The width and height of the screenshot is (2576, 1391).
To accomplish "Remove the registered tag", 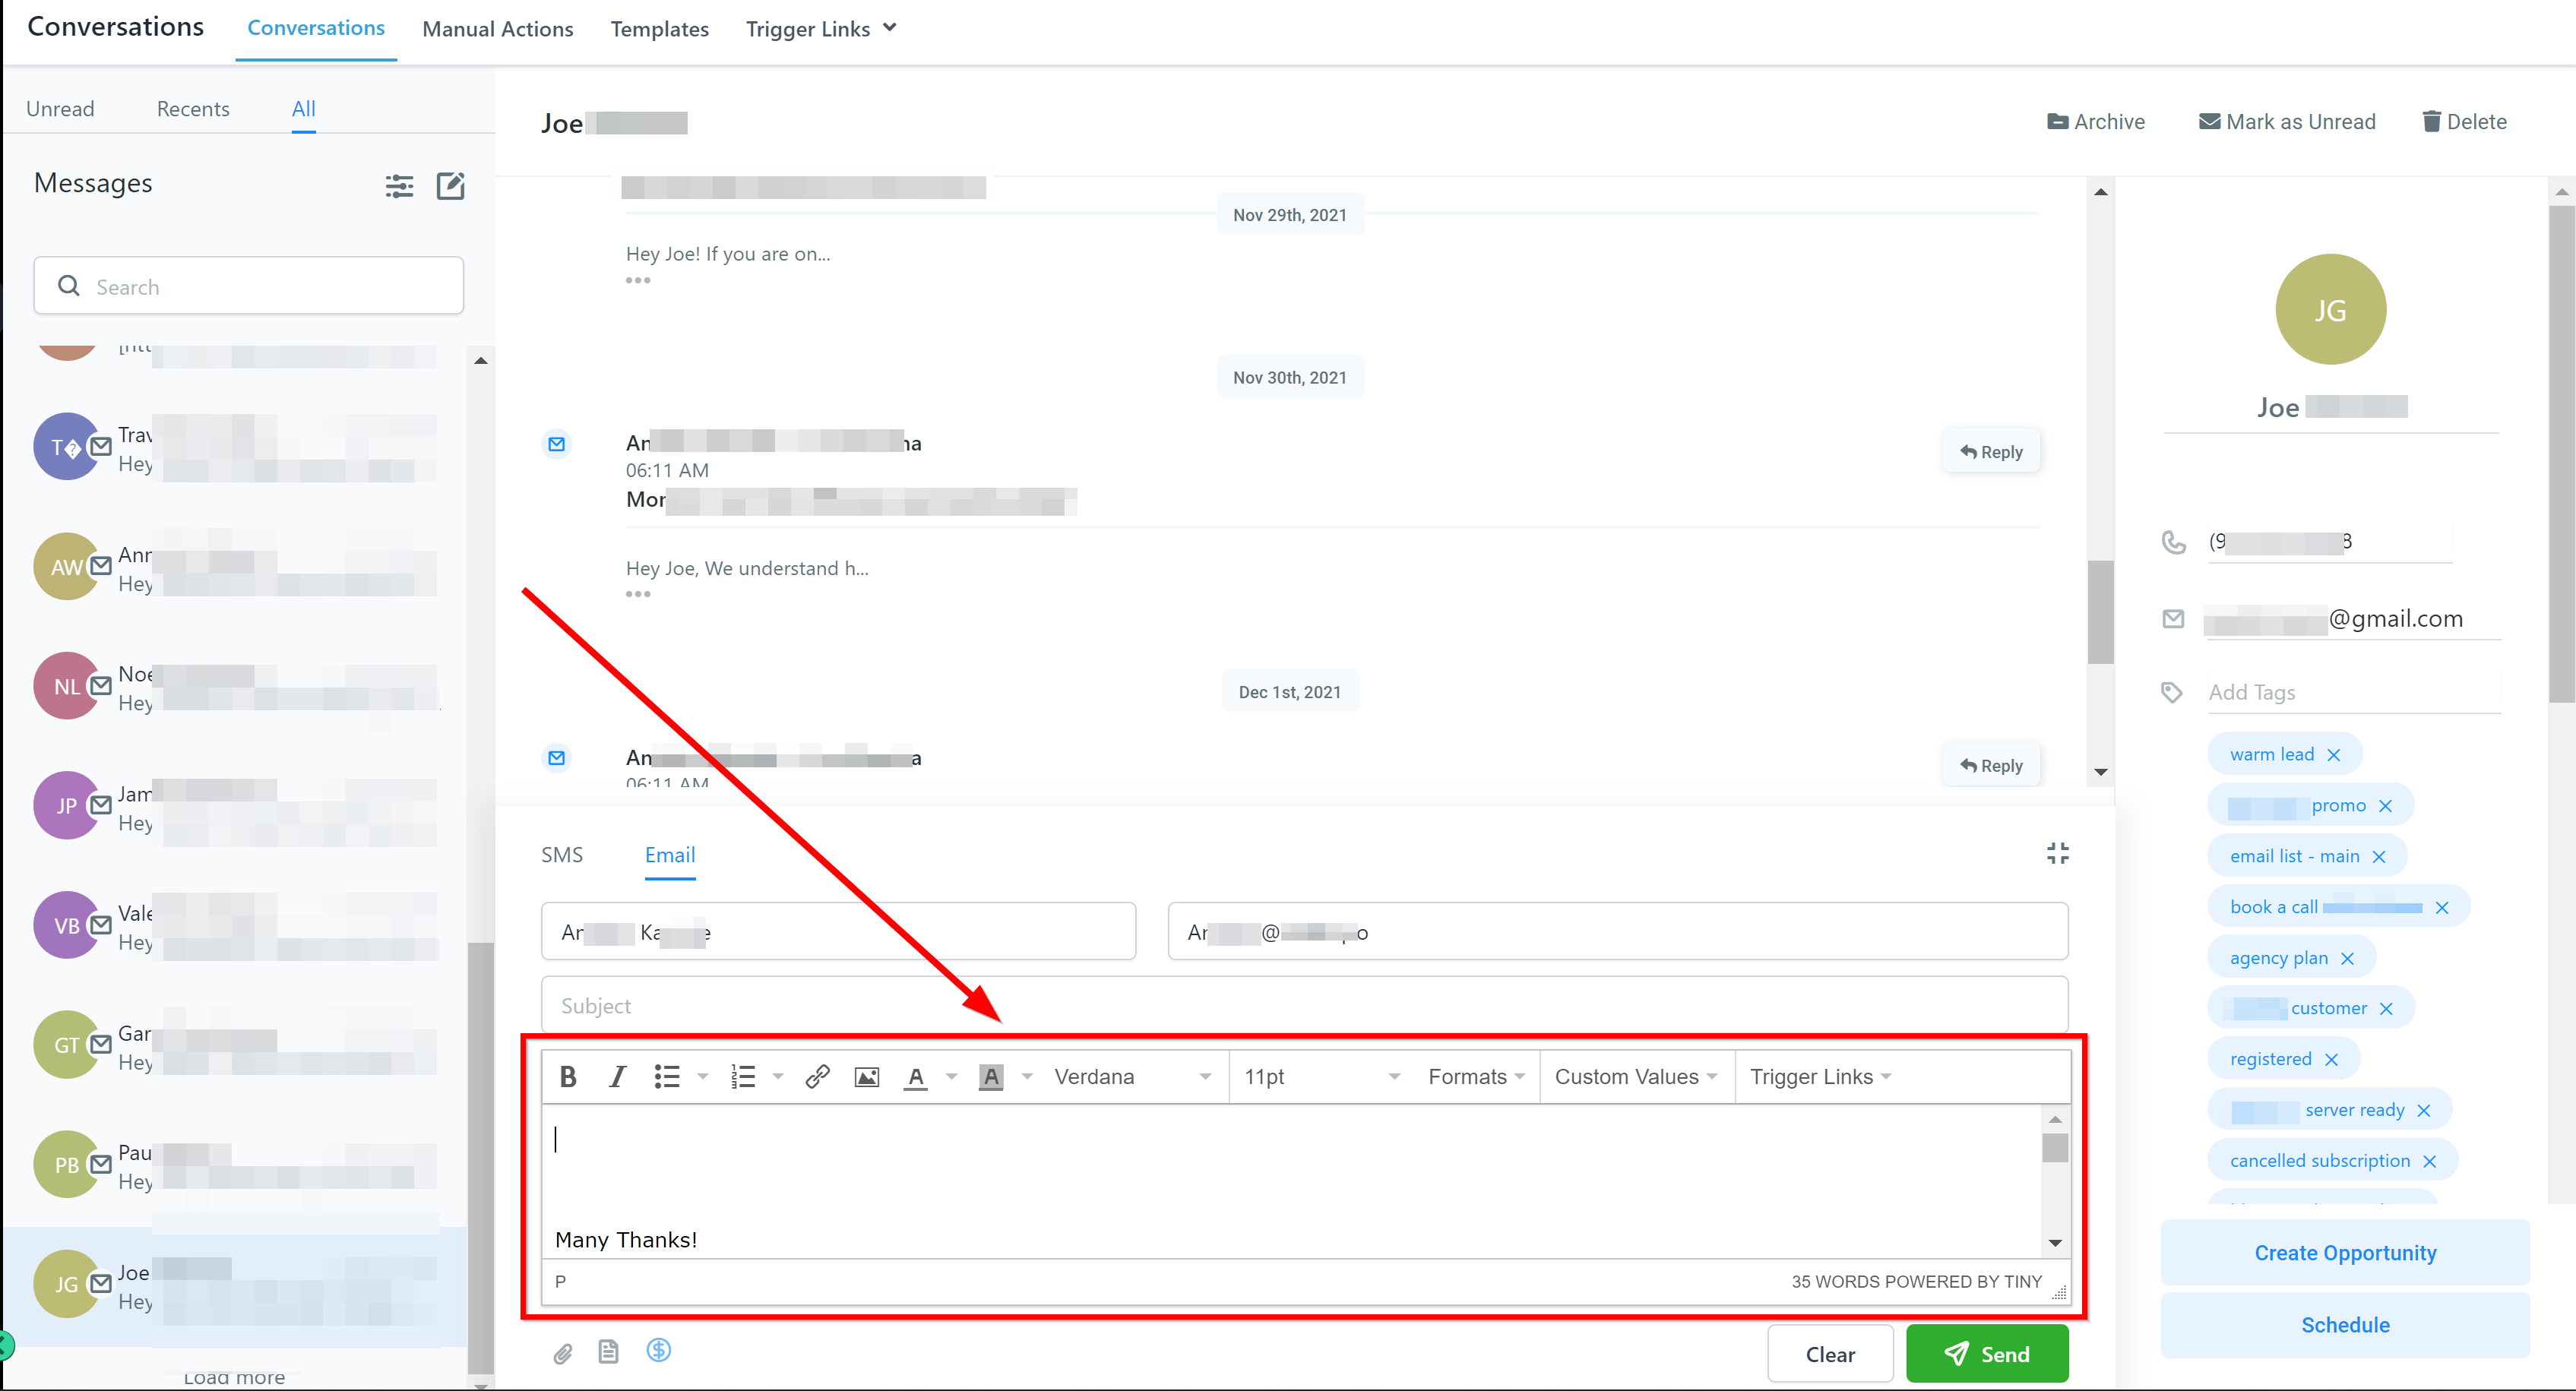I will [2332, 1060].
